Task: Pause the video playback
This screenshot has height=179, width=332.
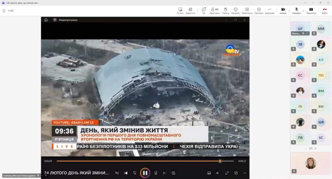Action: (145, 173)
